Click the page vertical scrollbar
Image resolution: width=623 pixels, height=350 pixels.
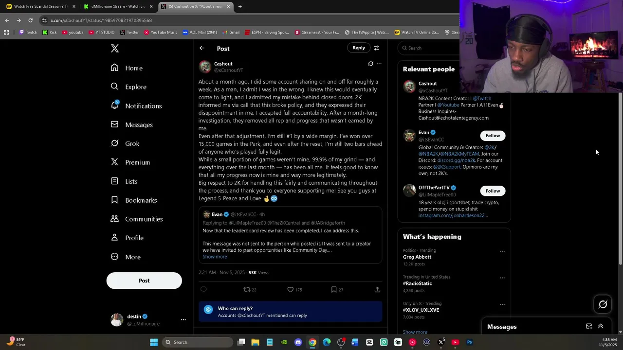click(x=620, y=179)
